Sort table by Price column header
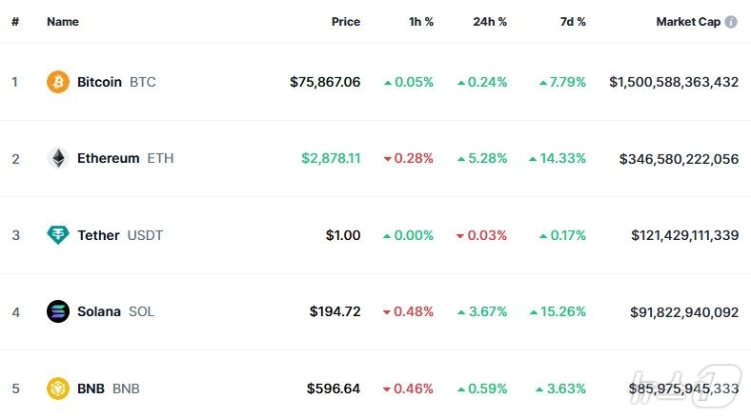The width and height of the screenshot is (751, 419). (345, 21)
